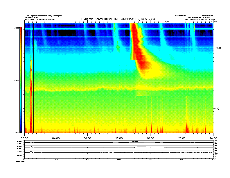Image resolution: width=230 pixels, height=178 pixels.
Task: Click the black vertical marker line near 01:00
Action: 34,78
